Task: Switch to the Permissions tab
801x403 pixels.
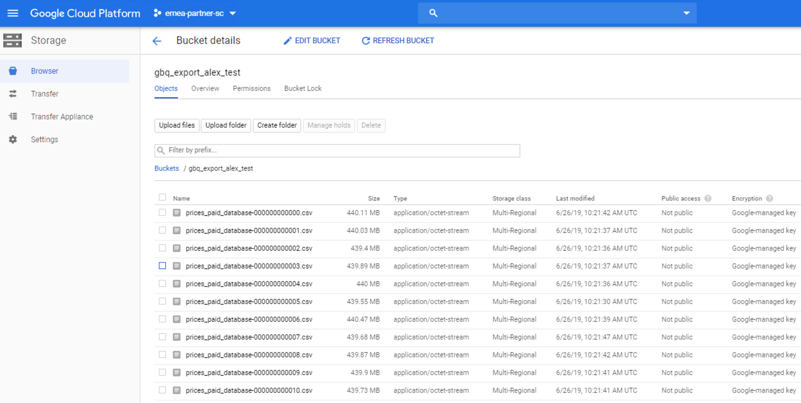Action: [x=252, y=88]
